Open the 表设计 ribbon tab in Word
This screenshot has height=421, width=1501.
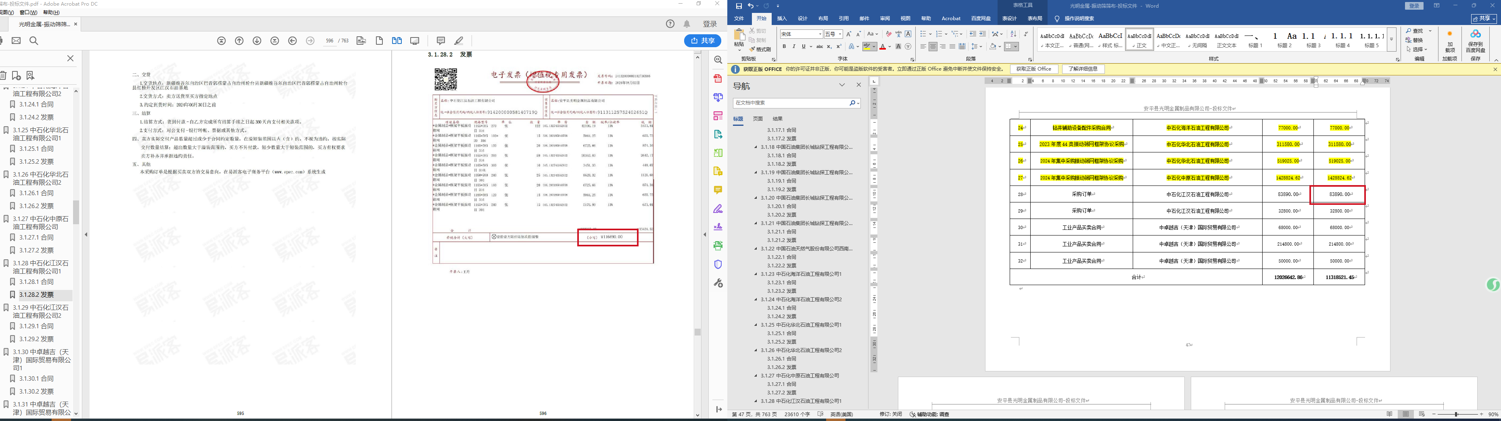tap(1009, 19)
